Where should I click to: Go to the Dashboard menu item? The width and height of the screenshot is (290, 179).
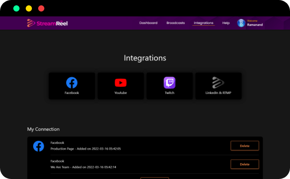(148, 23)
